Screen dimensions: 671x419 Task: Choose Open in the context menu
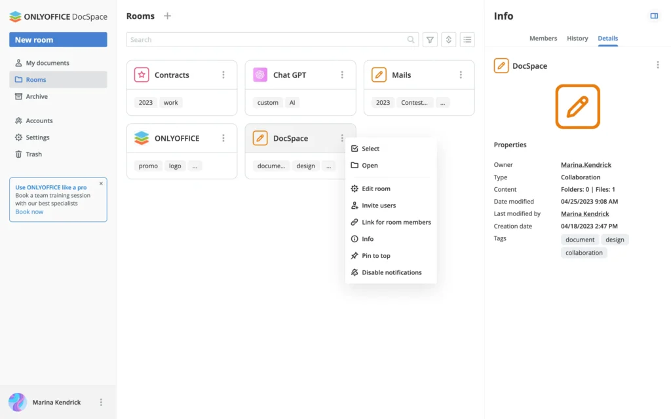[391, 165]
